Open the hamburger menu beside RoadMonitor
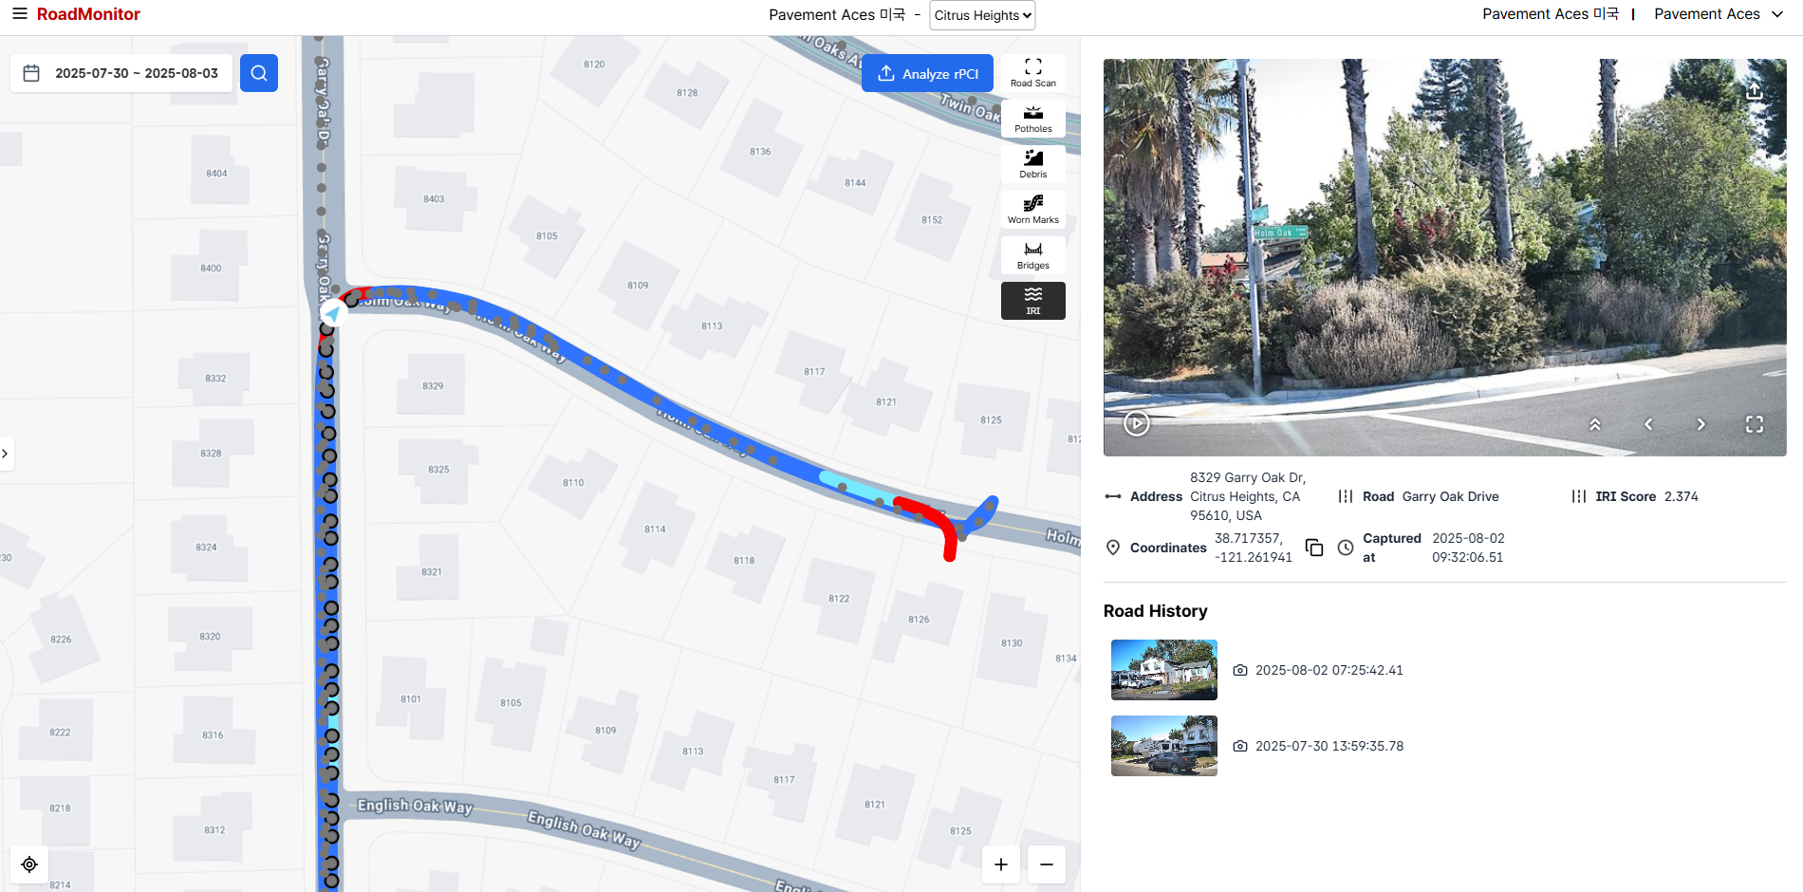The width and height of the screenshot is (1803, 892). point(19,14)
